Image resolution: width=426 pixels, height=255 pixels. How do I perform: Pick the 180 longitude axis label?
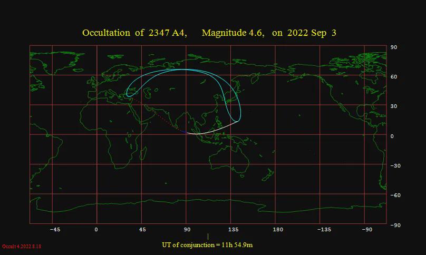tap(278, 230)
